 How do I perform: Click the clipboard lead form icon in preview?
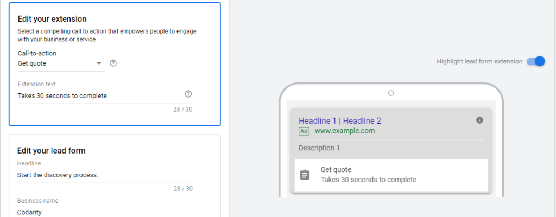pos(305,175)
